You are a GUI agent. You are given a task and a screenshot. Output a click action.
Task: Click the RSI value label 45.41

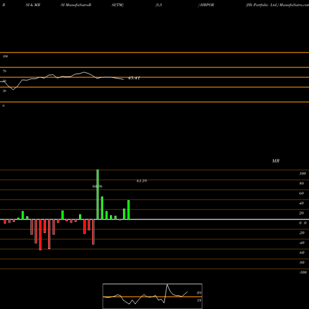(x=134, y=78)
